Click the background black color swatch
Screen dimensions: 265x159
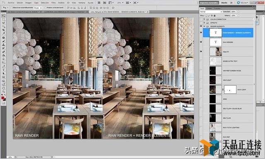tap(5, 100)
